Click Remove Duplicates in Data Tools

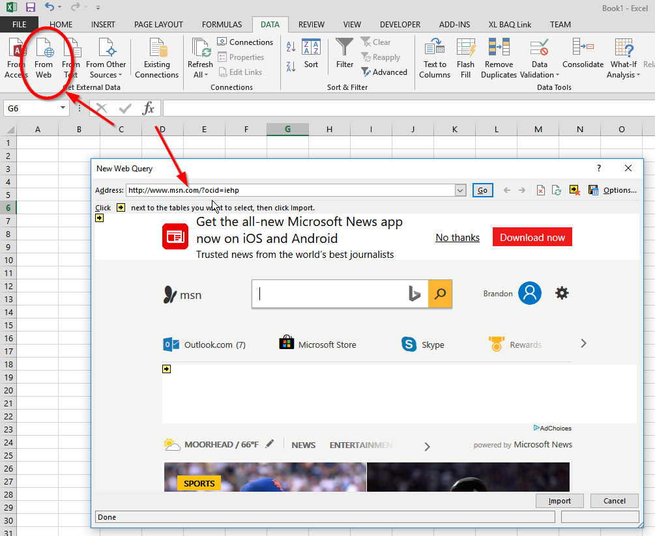click(x=499, y=58)
